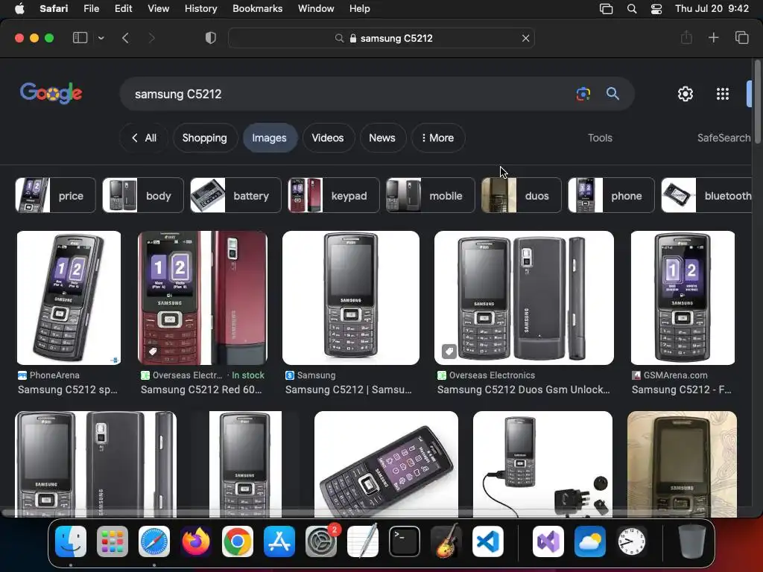
Task: Open Firefox from the Dock
Action: point(196,541)
